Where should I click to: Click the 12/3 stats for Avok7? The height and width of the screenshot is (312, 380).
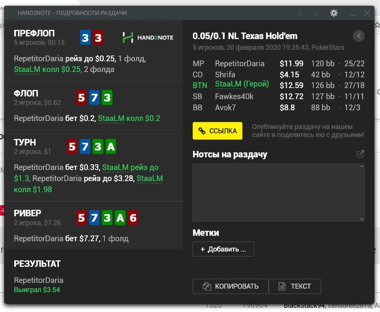pyautogui.click(x=352, y=107)
